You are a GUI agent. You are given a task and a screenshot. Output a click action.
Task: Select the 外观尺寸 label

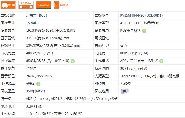pos(8,46)
